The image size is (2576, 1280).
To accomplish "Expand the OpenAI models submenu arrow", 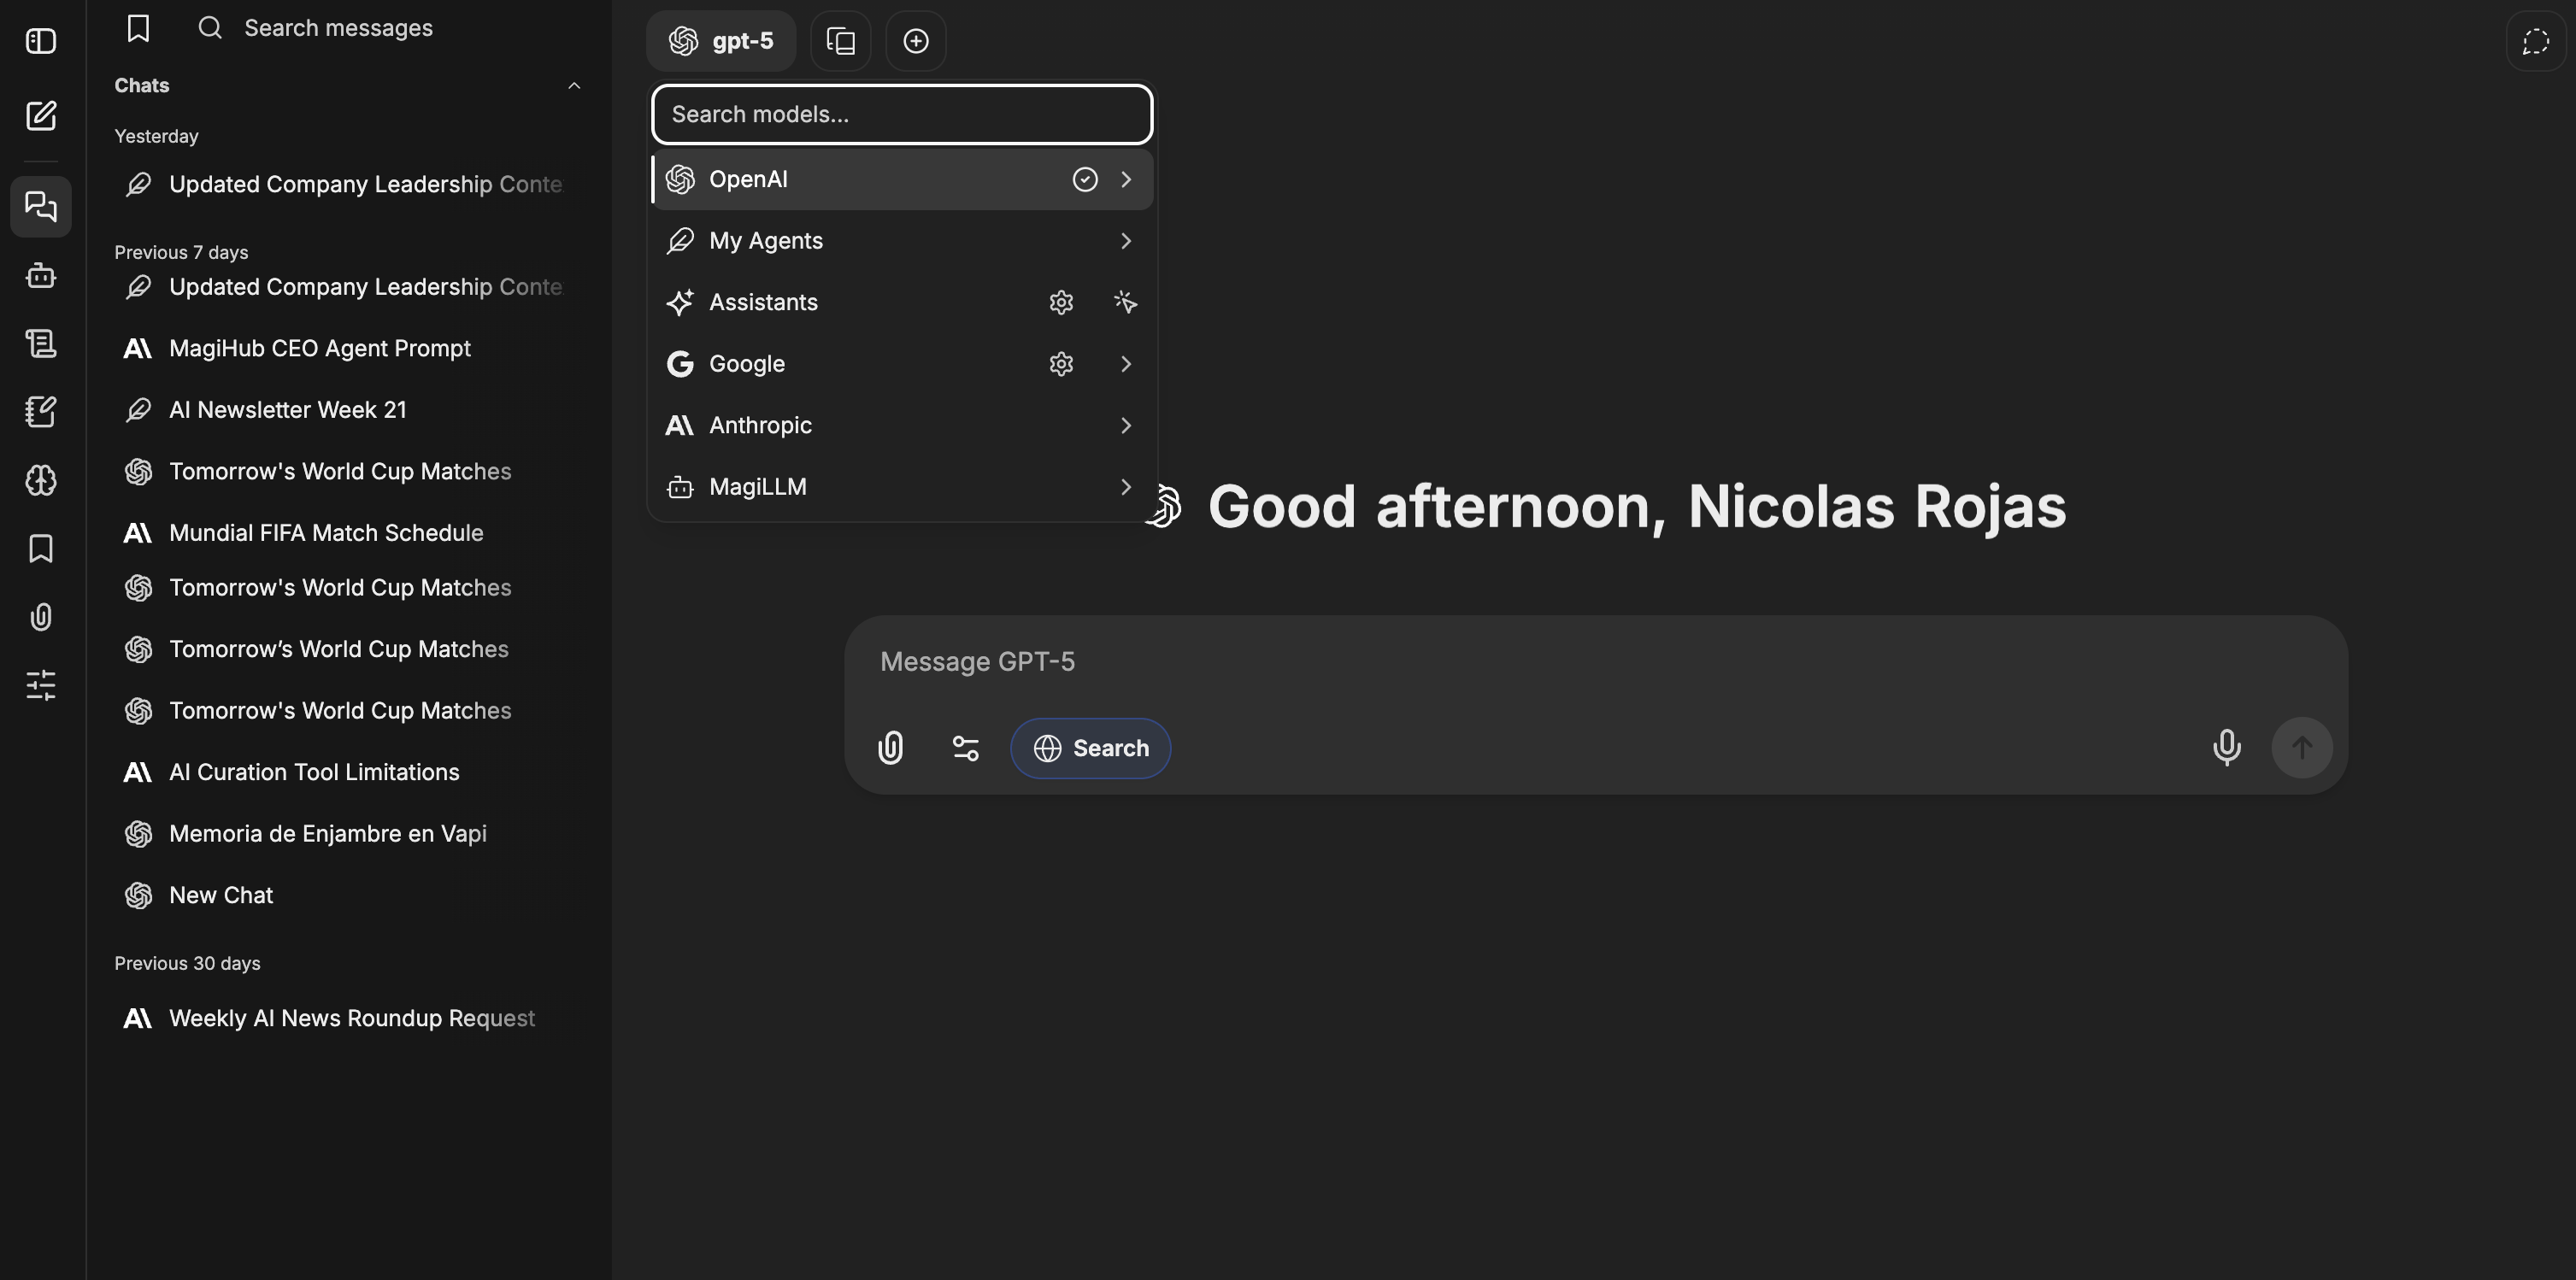I will tap(1126, 179).
